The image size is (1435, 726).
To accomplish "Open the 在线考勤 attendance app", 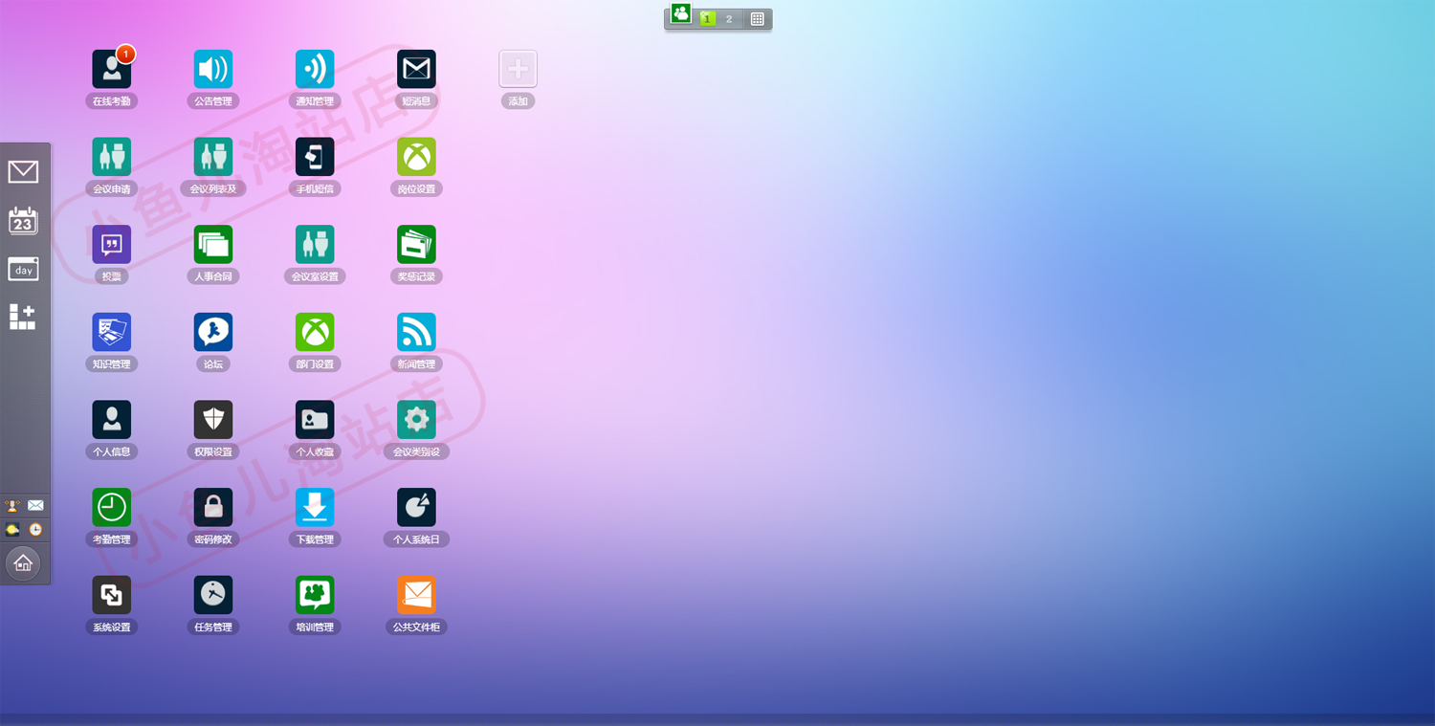I will click(x=112, y=70).
